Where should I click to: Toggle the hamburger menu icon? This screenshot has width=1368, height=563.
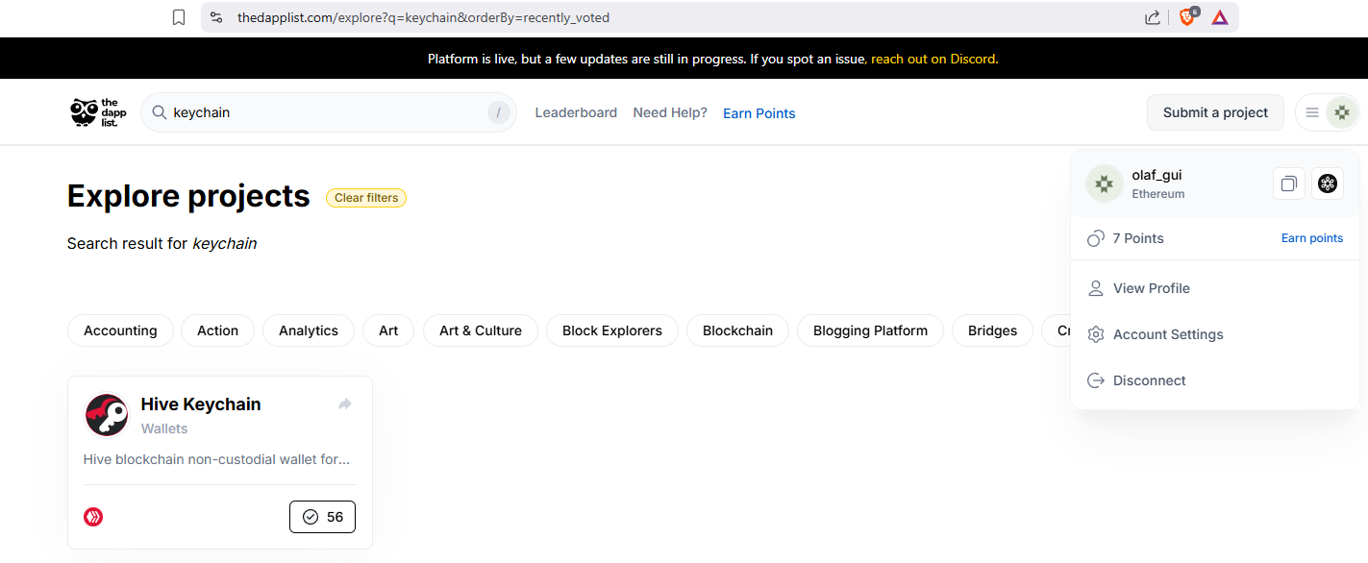1311,112
